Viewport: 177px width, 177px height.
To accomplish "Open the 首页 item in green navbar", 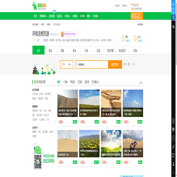I will point(35,16).
